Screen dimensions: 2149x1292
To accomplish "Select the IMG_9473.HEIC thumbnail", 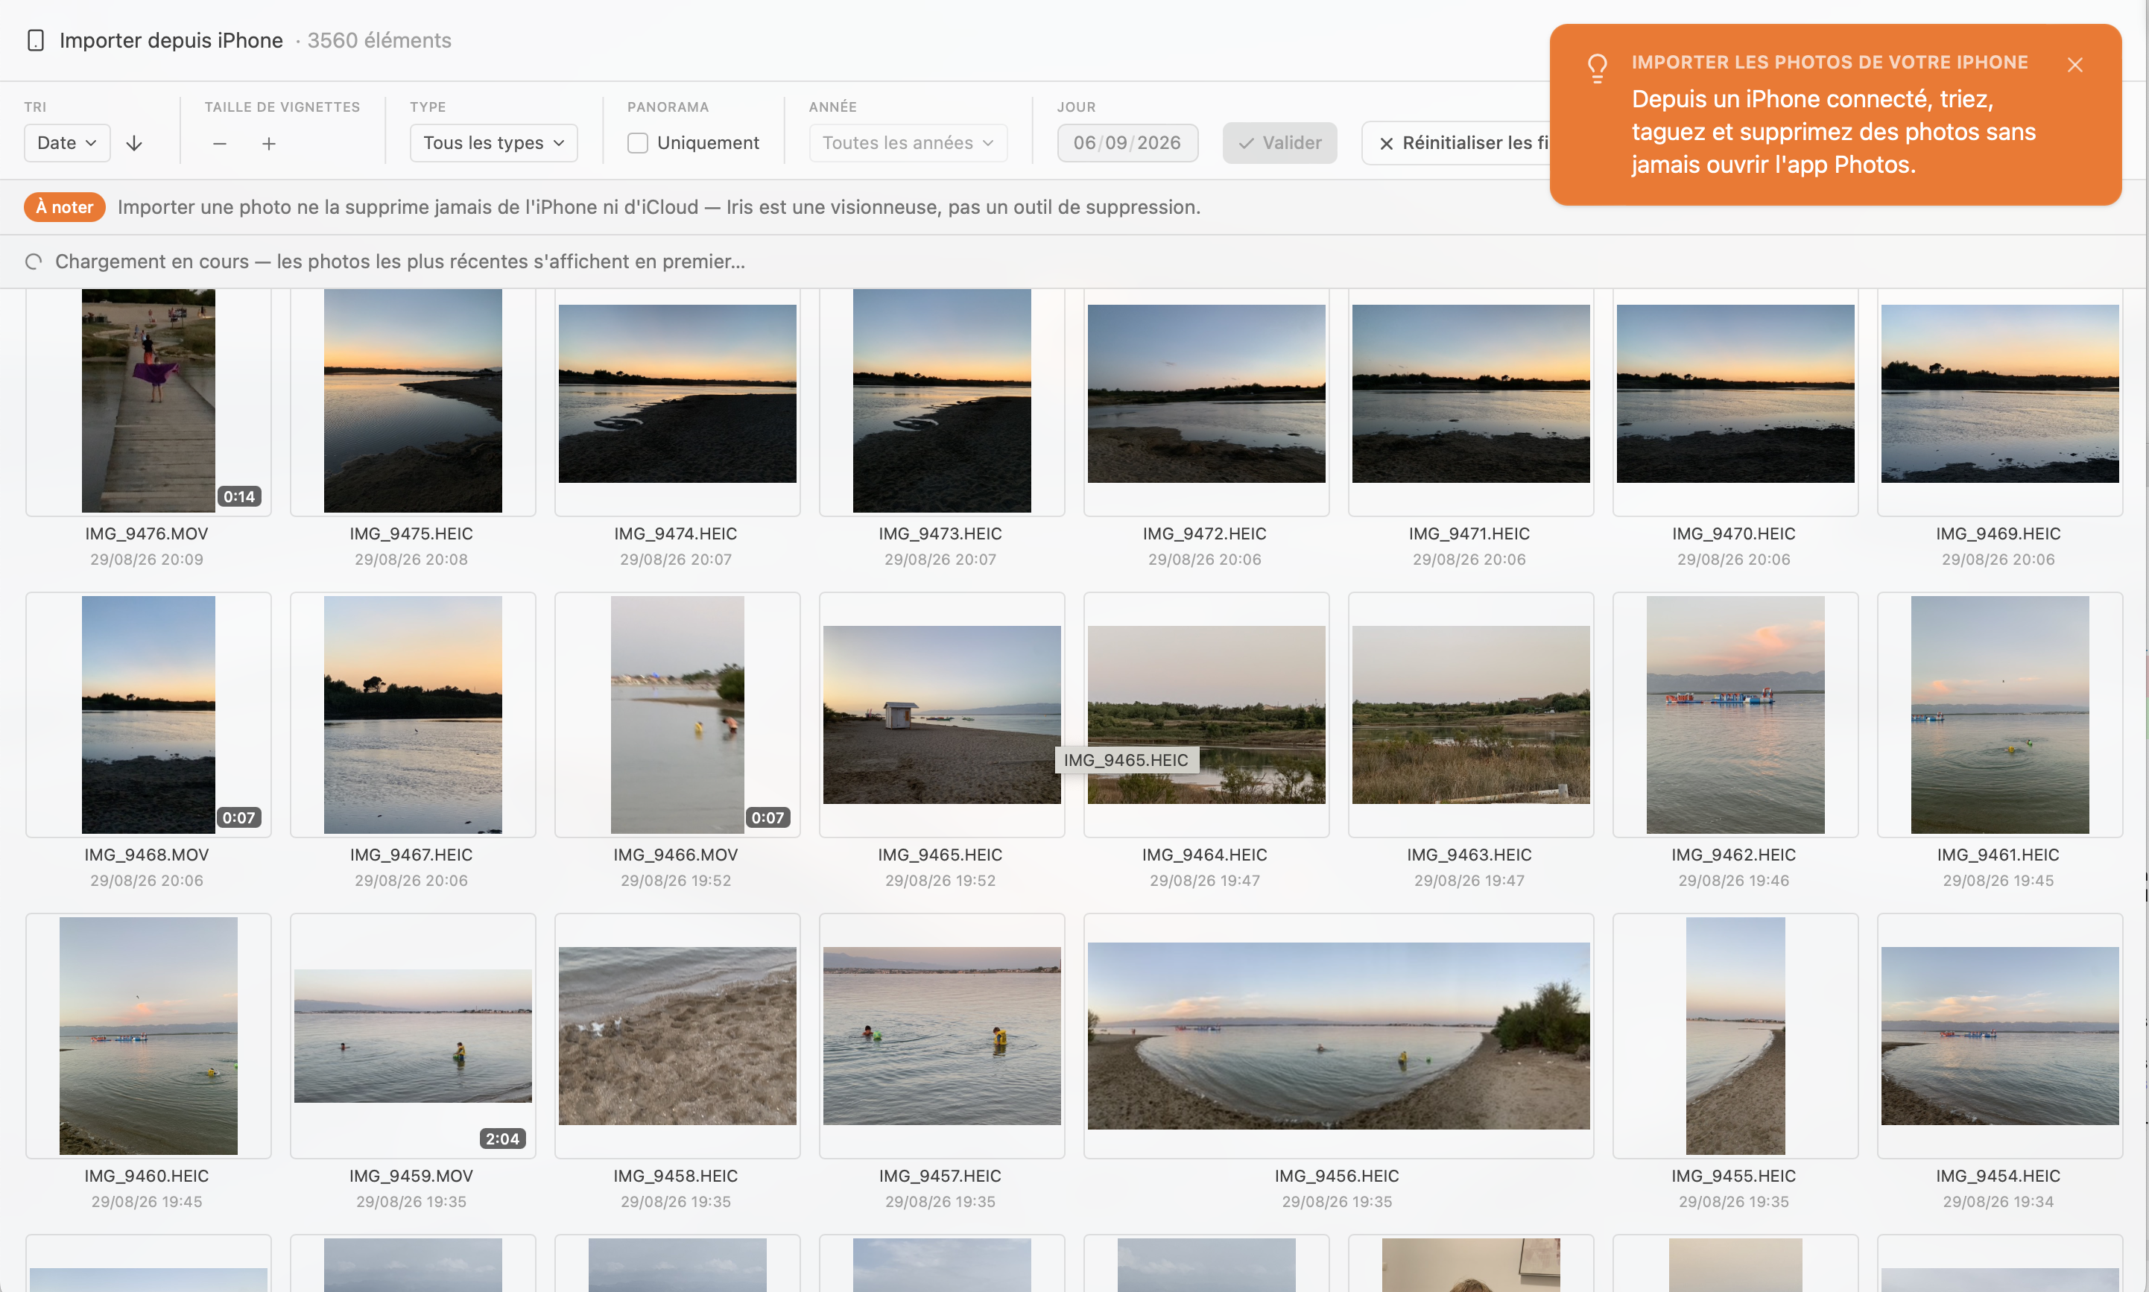I will (x=942, y=402).
